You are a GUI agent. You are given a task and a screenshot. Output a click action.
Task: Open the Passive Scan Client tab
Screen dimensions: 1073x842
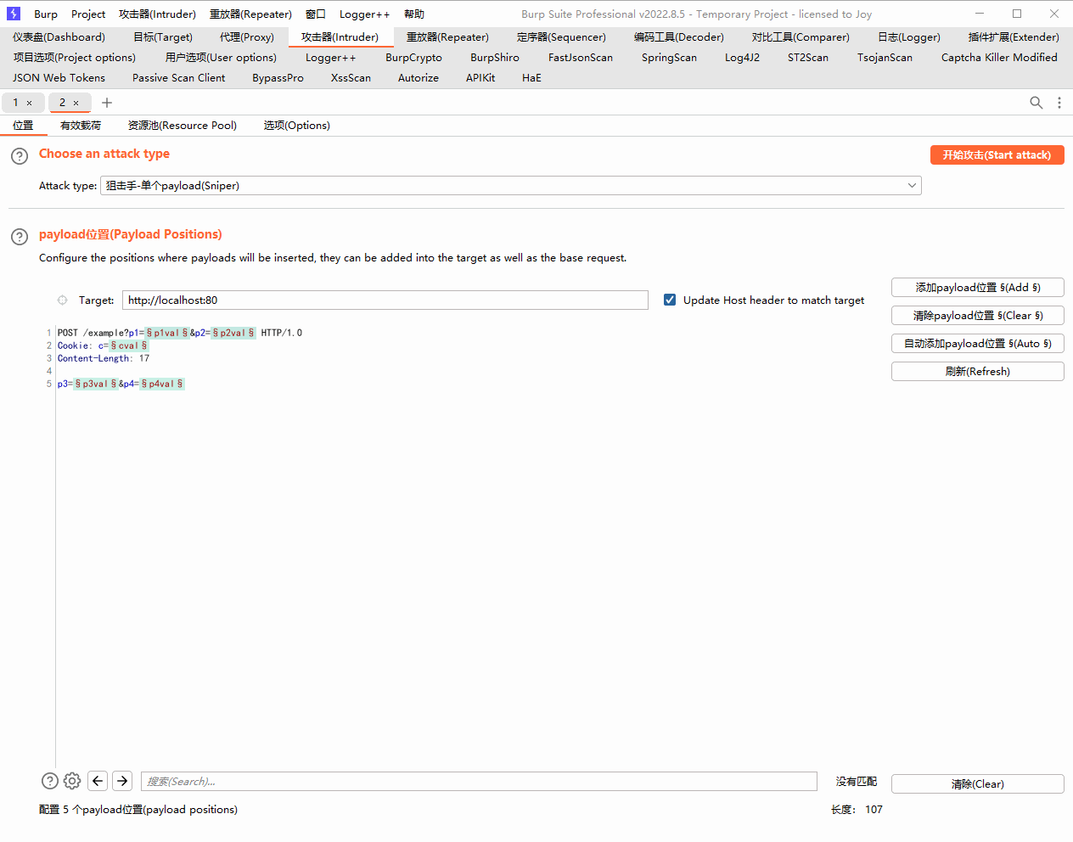(x=178, y=78)
